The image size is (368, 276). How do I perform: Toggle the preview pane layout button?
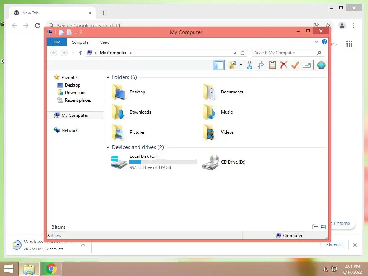click(x=219, y=65)
